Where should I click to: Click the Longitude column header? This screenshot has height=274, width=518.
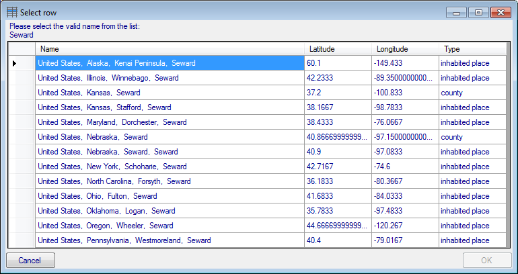point(405,49)
